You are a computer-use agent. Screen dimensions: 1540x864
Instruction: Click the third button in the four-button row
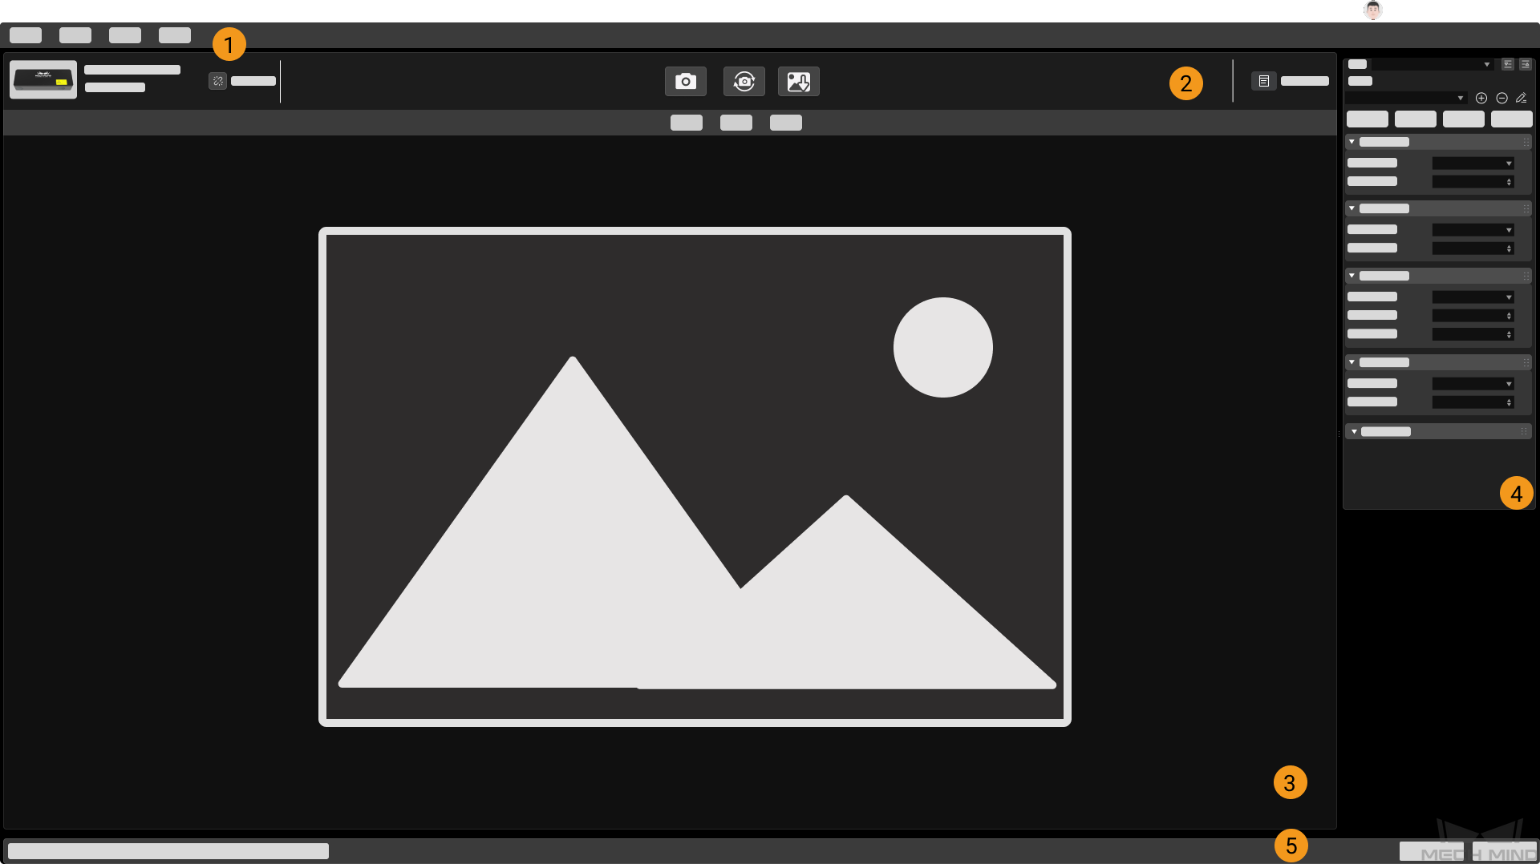click(x=1464, y=119)
